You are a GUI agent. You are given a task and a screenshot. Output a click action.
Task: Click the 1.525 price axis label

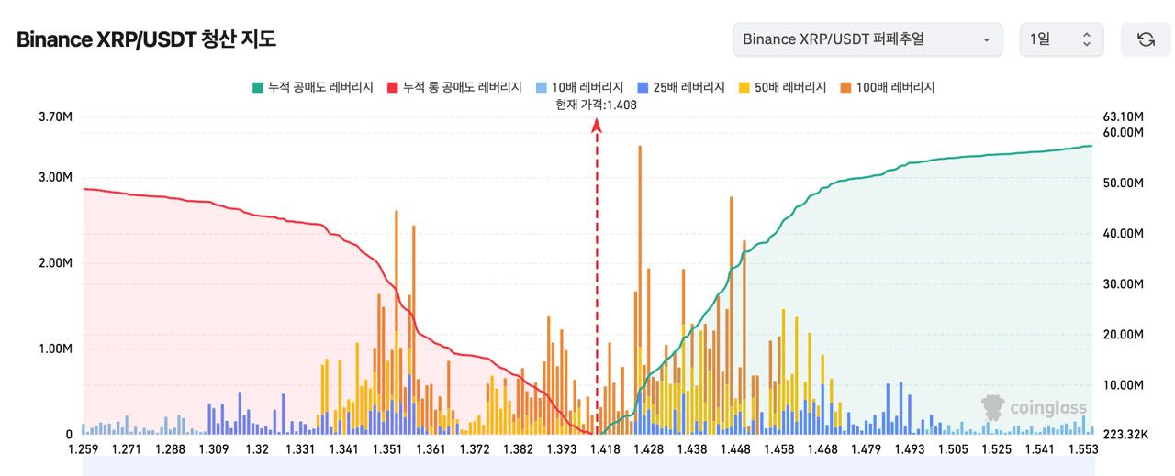pyautogui.click(x=995, y=449)
